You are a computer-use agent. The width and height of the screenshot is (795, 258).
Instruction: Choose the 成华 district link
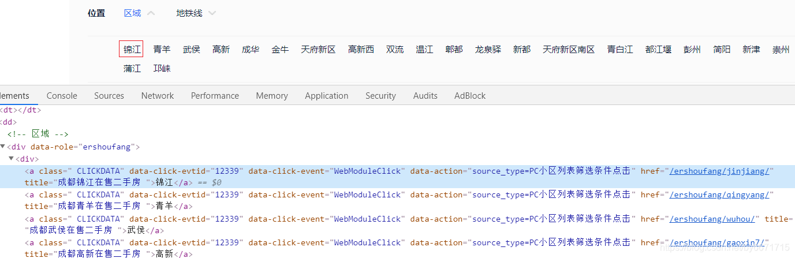click(x=251, y=50)
